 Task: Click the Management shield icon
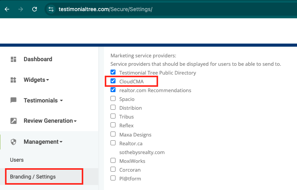click(13, 142)
